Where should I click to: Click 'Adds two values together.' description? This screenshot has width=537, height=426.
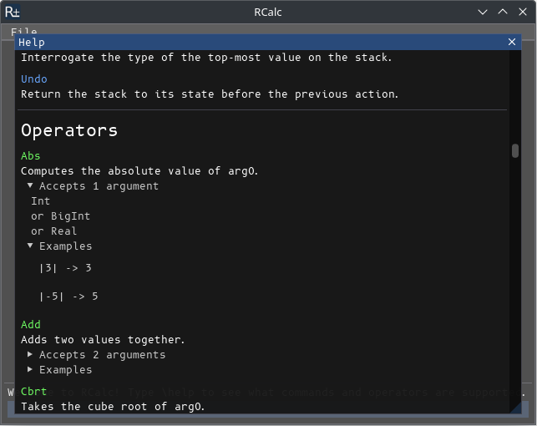pyautogui.click(x=103, y=340)
